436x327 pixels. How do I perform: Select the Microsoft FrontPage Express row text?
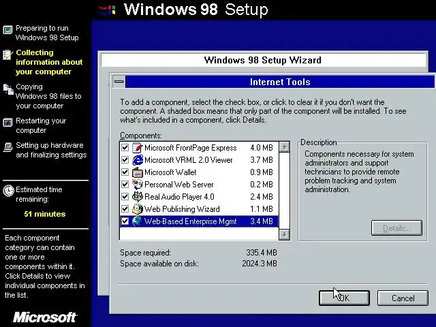point(191,148)
